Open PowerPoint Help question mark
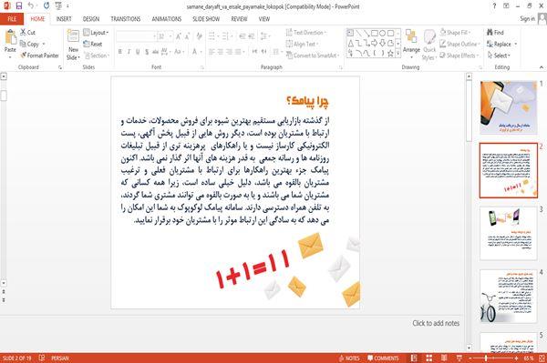Image resolution: width=547 pixels, height=363 pixels. pyautogui.click(x=494, y=6)
